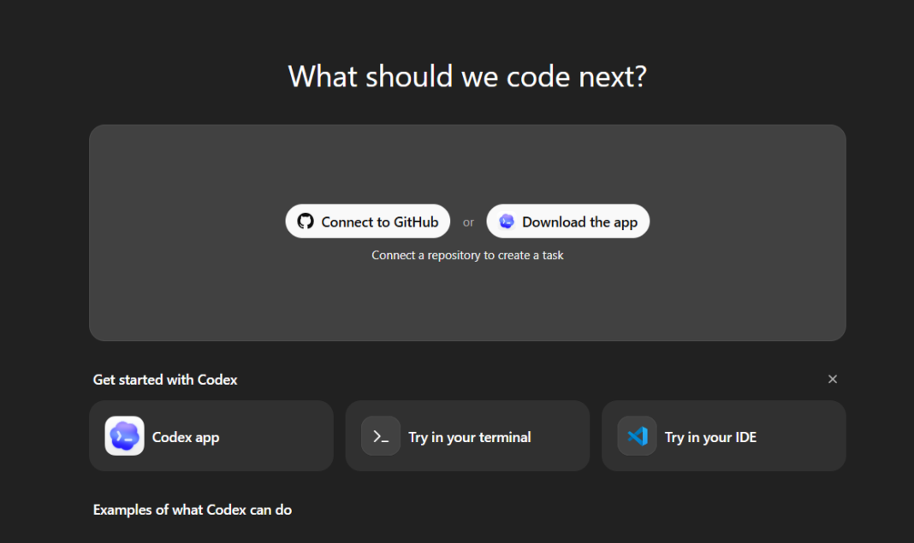
Task: Select the Try in your IDE card
Action: [710, 437]
